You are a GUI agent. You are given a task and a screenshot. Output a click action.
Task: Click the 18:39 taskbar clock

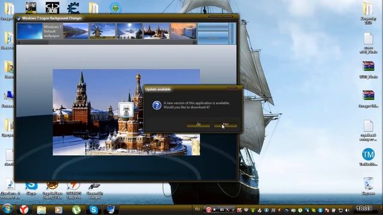point(364,208)
